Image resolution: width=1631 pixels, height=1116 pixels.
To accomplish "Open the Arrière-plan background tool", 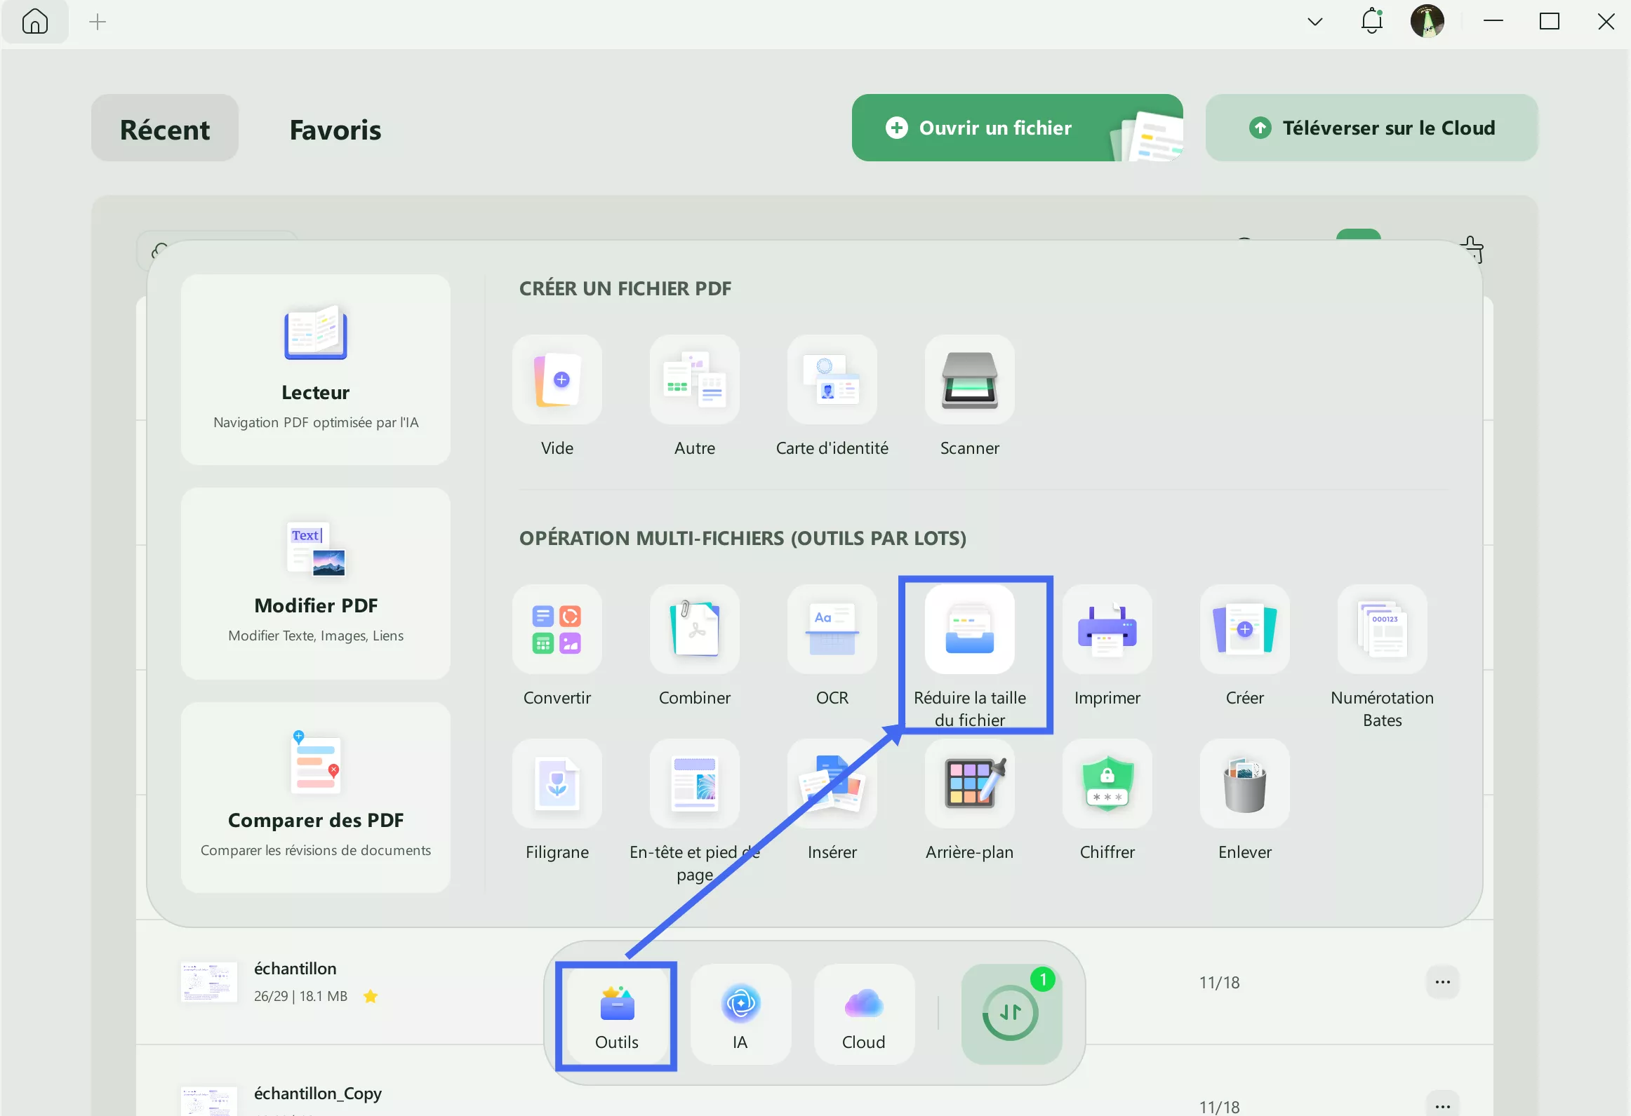I will 969,784.
